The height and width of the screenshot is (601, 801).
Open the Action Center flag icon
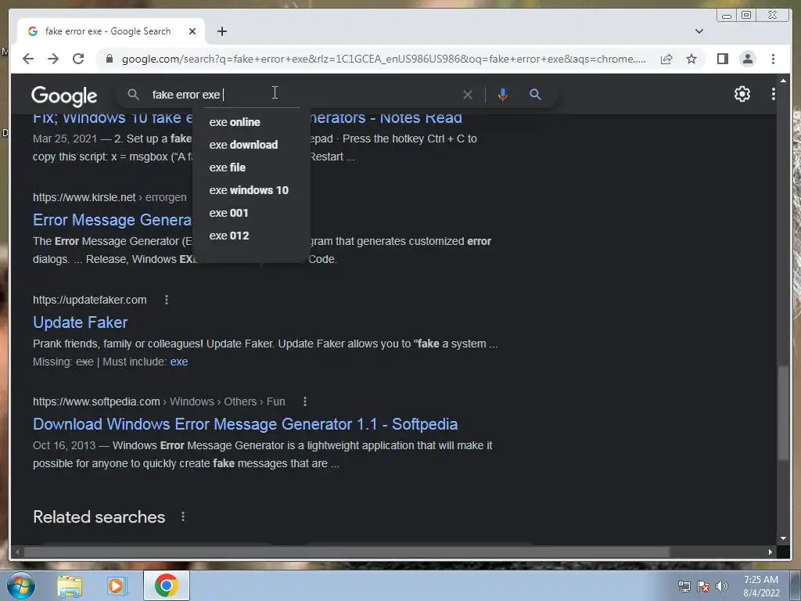(x=703, y=586)
